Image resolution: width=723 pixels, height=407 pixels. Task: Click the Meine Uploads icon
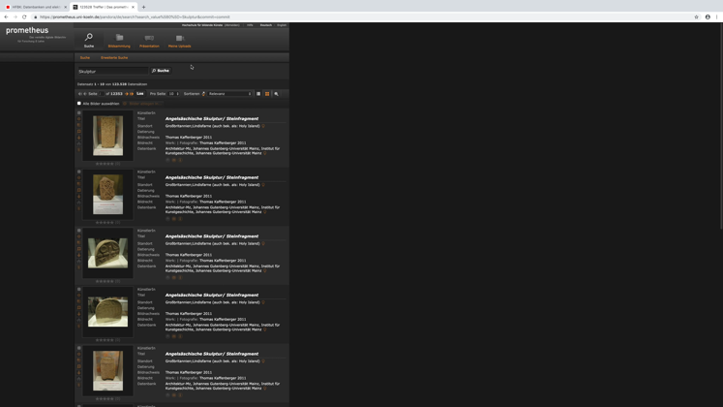tap(179, 39)
